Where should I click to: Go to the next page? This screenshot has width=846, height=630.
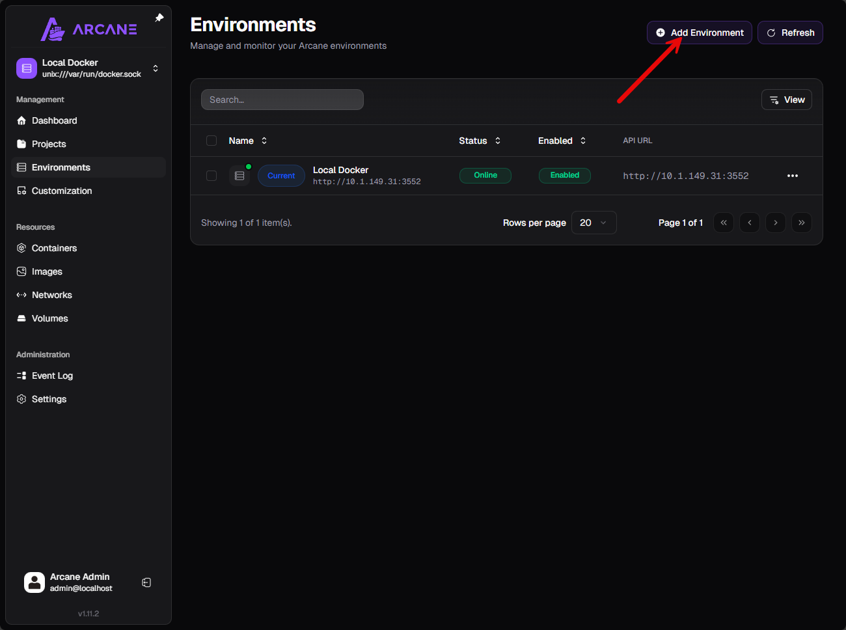click(x=776, y=223)
